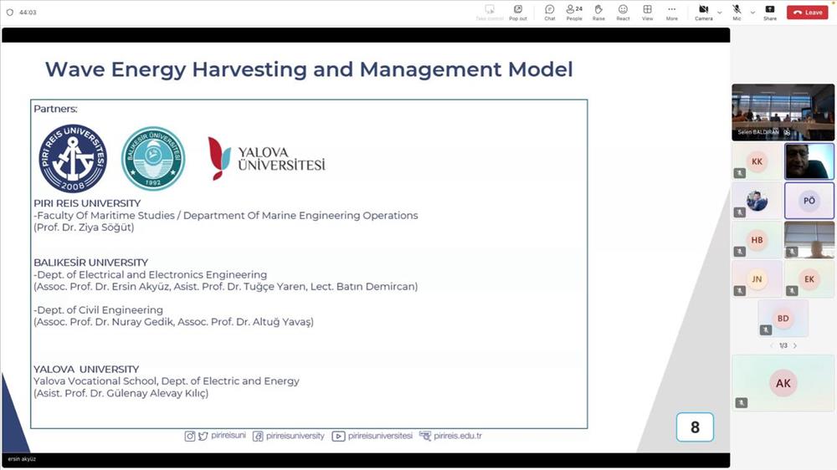This screenshot has width=837, height=470.
Task: Raise your hand
Action: click(x=598, y=13)
